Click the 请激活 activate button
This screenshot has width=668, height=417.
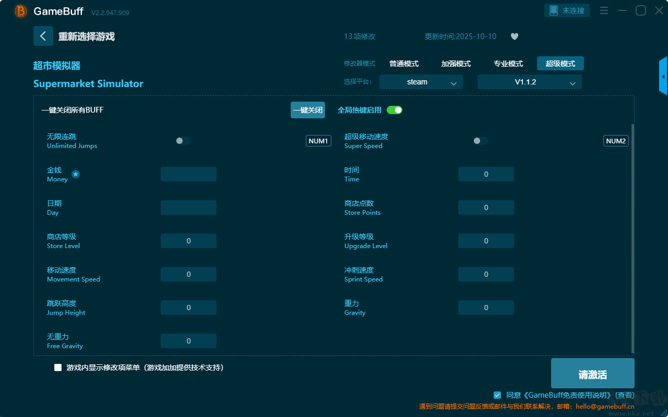(x=592, y=373)
